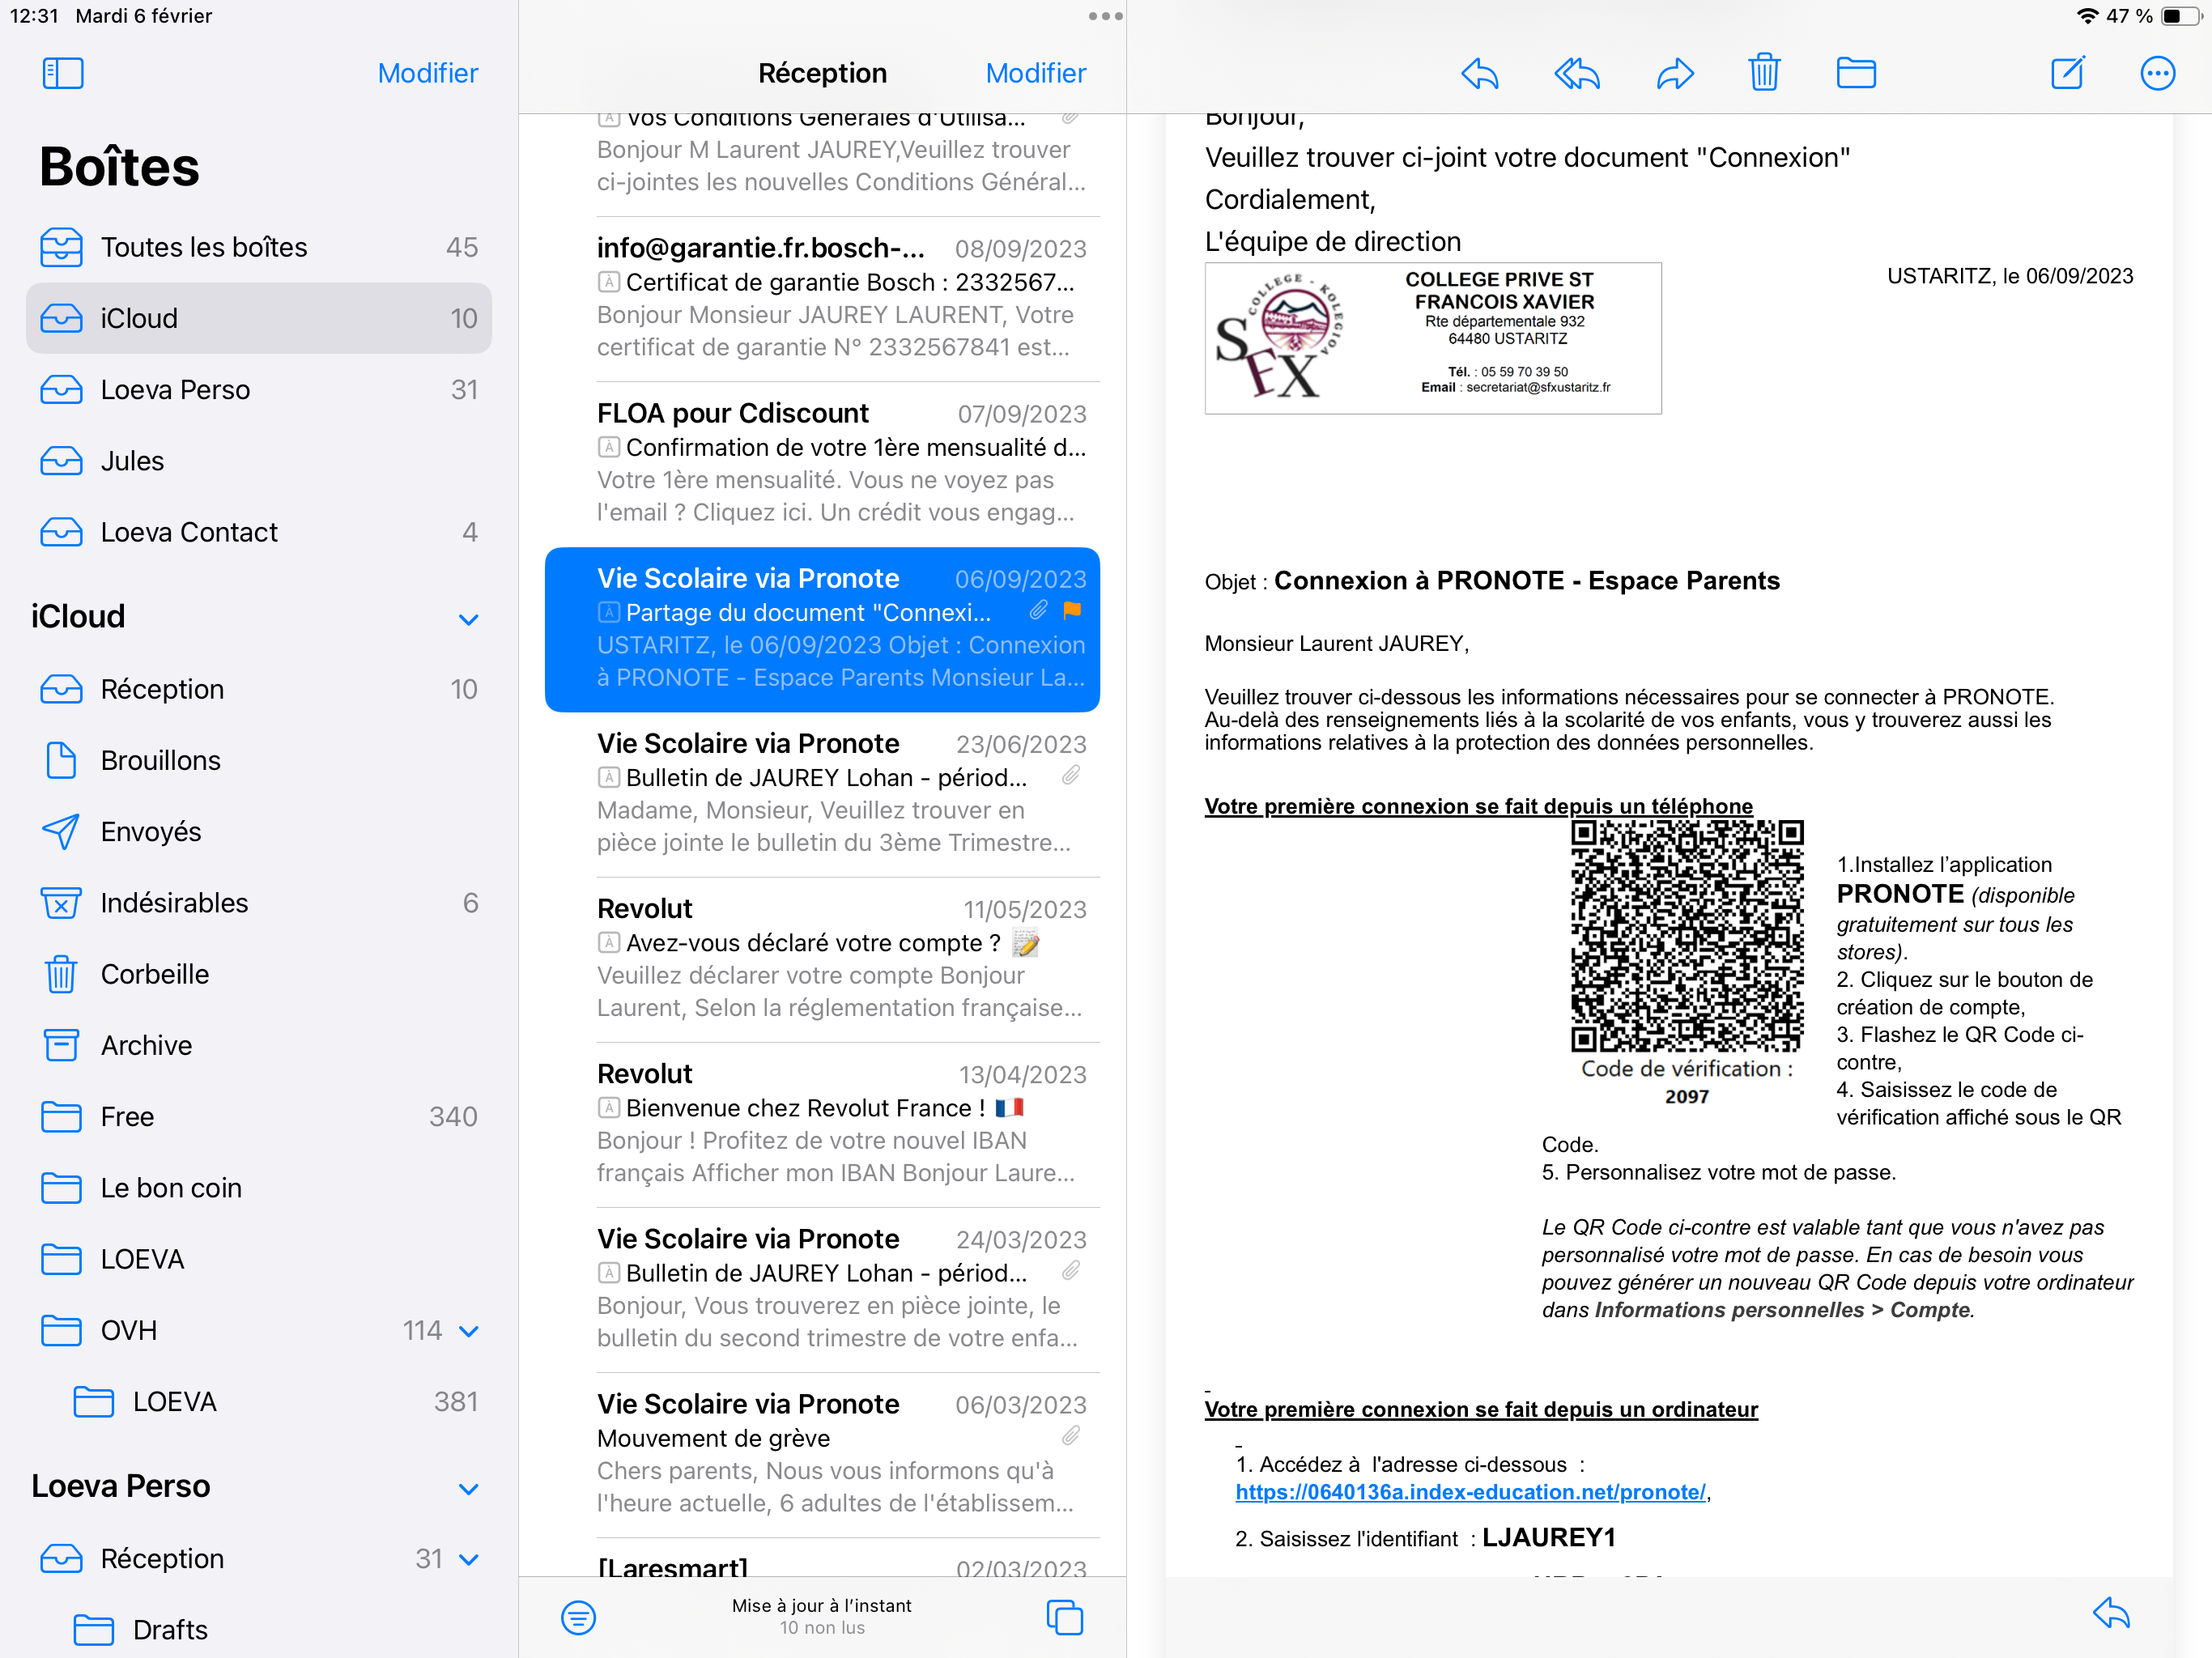
Task: Select the Indésirables mailbox
Action: point(174,903)
